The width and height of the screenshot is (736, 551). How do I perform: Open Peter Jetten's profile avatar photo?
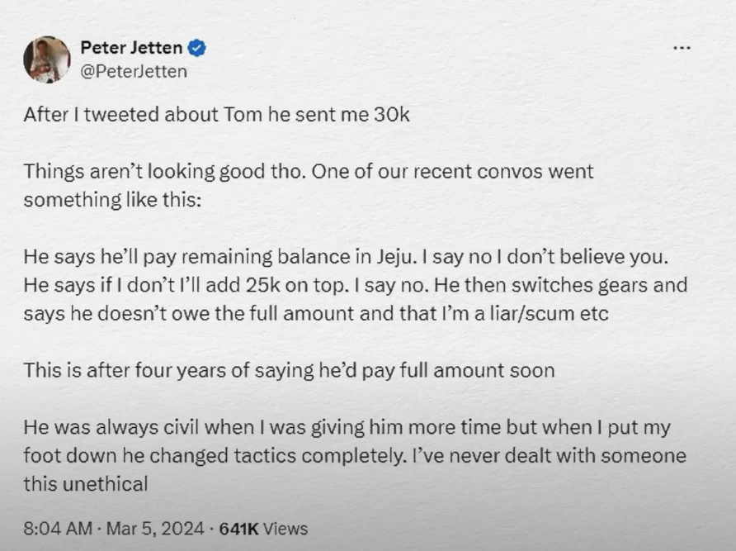47,59
